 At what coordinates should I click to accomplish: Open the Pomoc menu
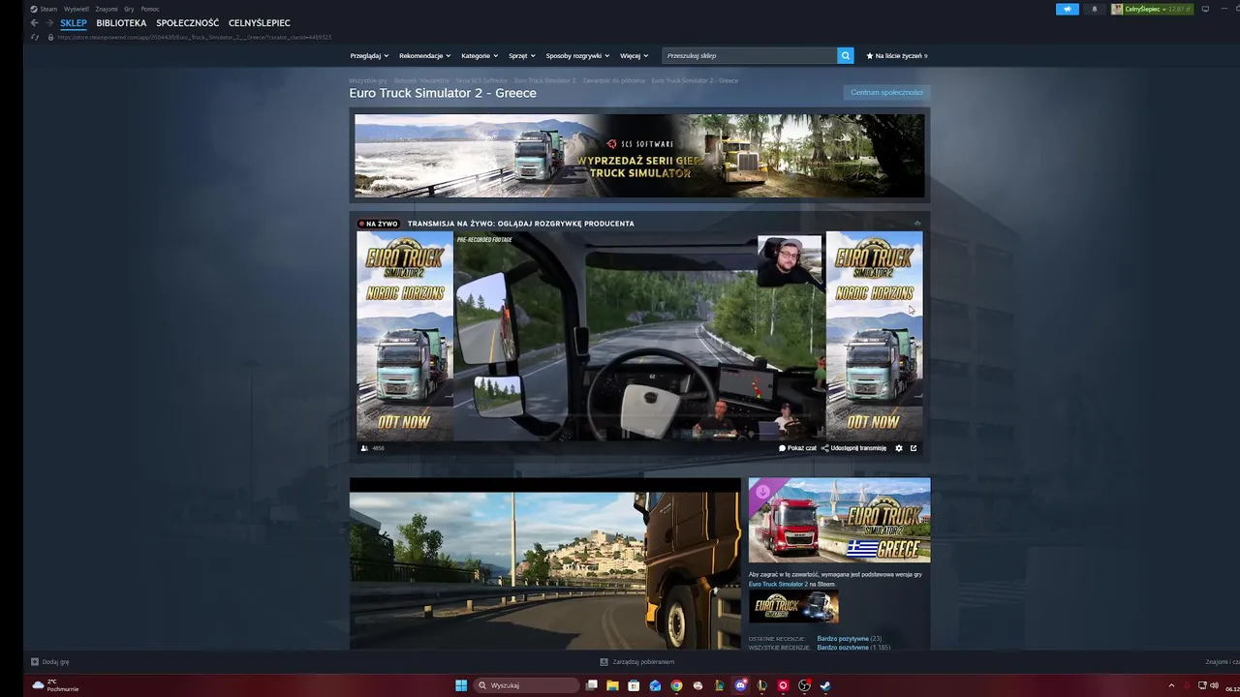150,9
